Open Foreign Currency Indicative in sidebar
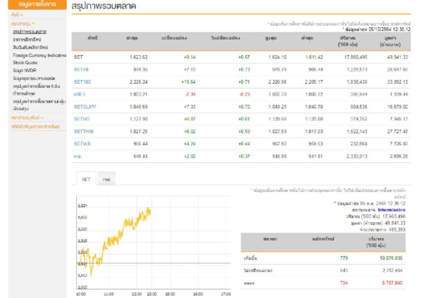437x298 pixels. (36, 55)
